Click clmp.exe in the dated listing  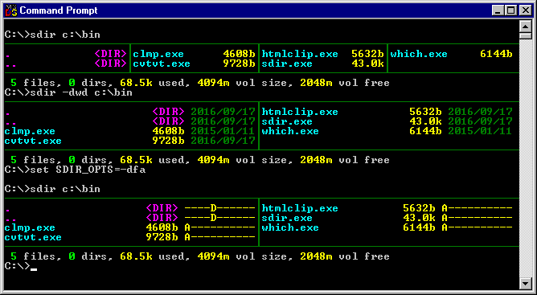30,131
